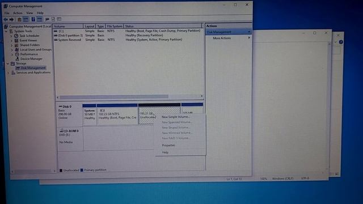Sort by the Layout column header
363x204 pixels.
tap(89, 26)
